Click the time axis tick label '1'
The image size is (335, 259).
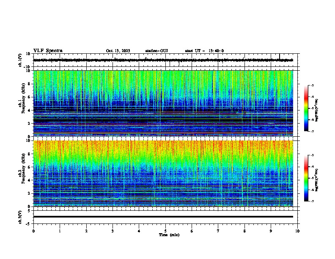tap(60, 231)
